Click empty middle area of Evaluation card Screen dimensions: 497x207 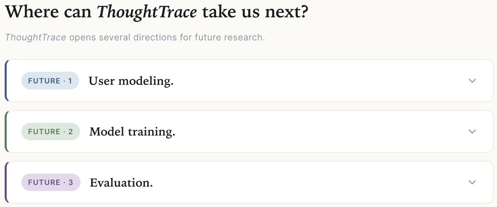point(311,183)
